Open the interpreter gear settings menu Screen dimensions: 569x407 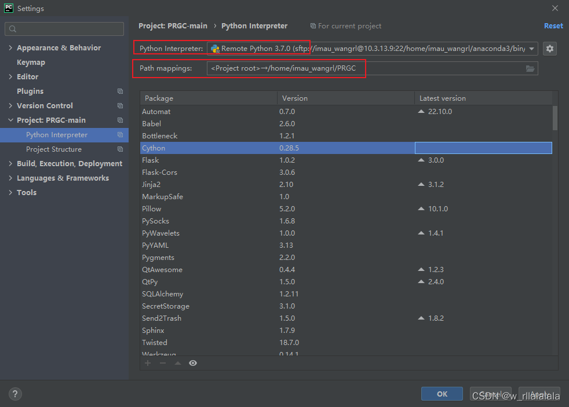pos(549,49)
